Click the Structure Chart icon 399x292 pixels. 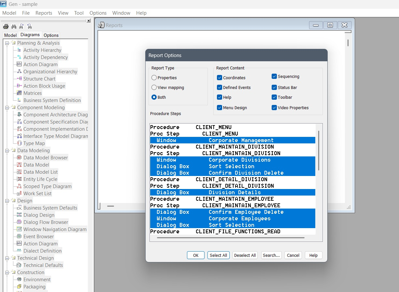click(19, 79)
